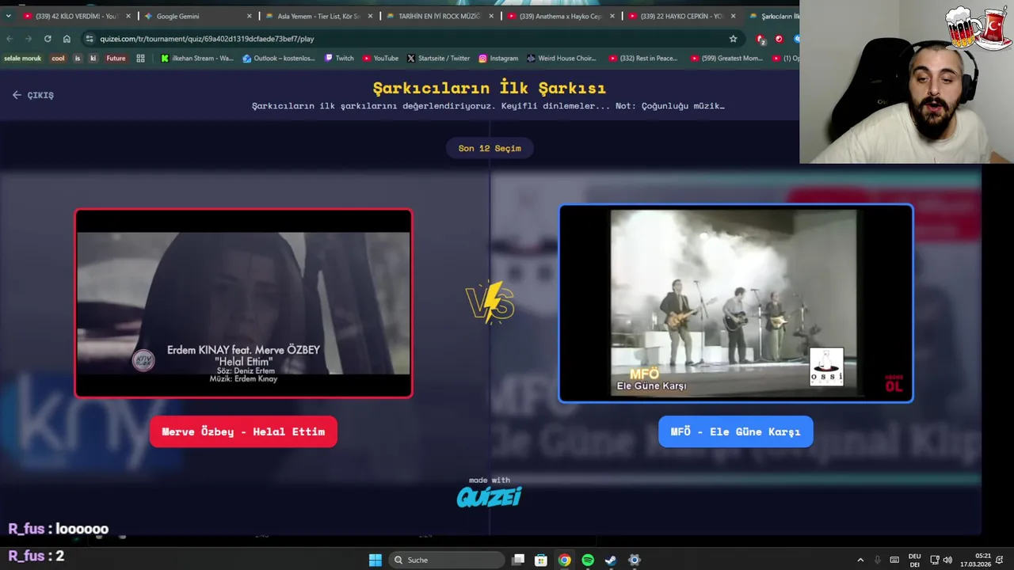The image size is (1014, 570).
Task: Reload the page
Action: (48, 39)
